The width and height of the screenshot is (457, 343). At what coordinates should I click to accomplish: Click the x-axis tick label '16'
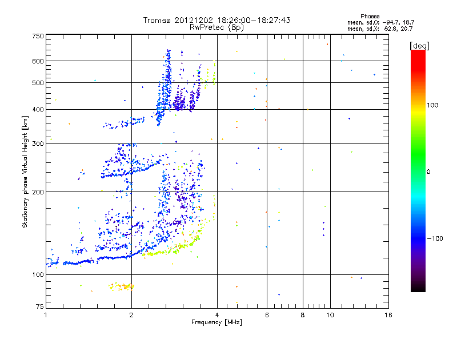(x=388, y=315)
